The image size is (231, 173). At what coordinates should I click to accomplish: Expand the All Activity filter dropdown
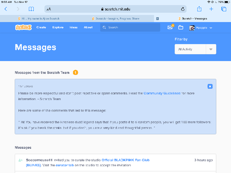(195, 49)
